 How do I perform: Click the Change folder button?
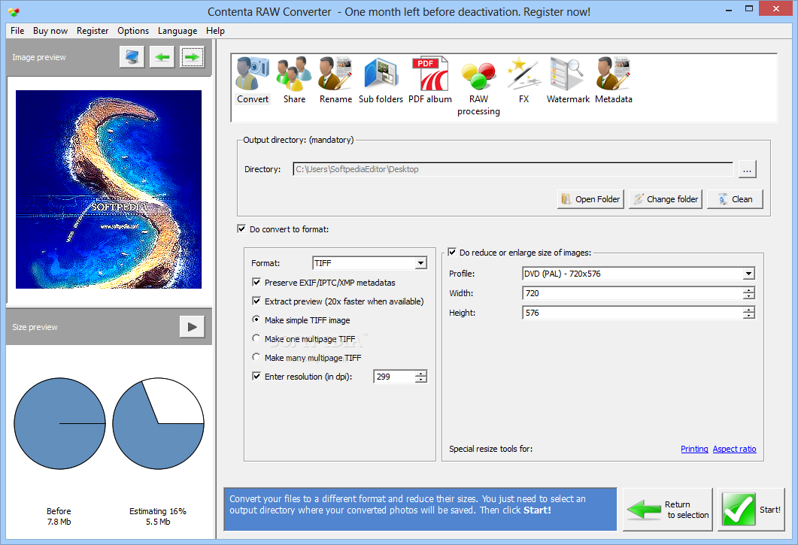click(666, 199)
